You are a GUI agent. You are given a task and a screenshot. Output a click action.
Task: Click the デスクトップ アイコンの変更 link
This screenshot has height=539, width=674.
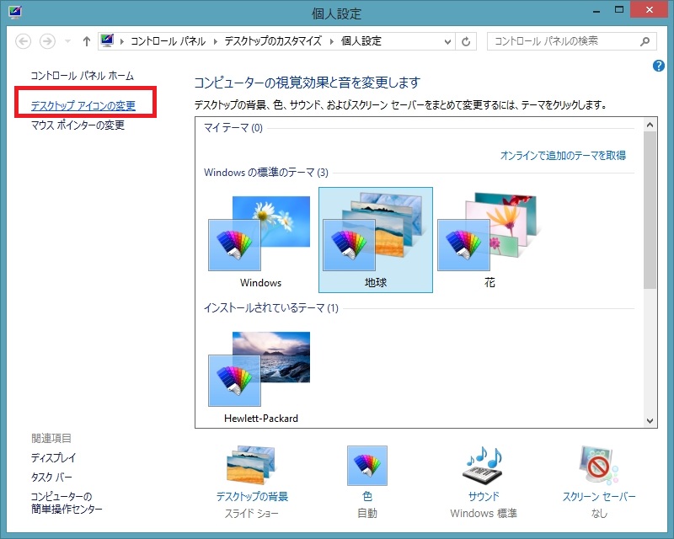click(83, 106)
